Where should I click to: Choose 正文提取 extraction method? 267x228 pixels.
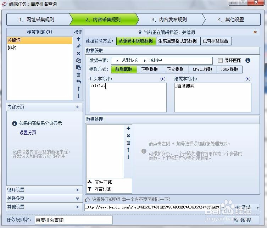[176, 69]
